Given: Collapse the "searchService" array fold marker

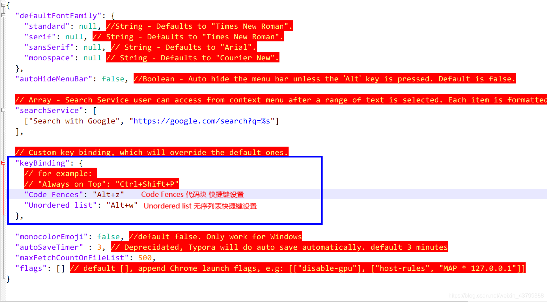Looking at the screenshot, I should tap(3, 110).
